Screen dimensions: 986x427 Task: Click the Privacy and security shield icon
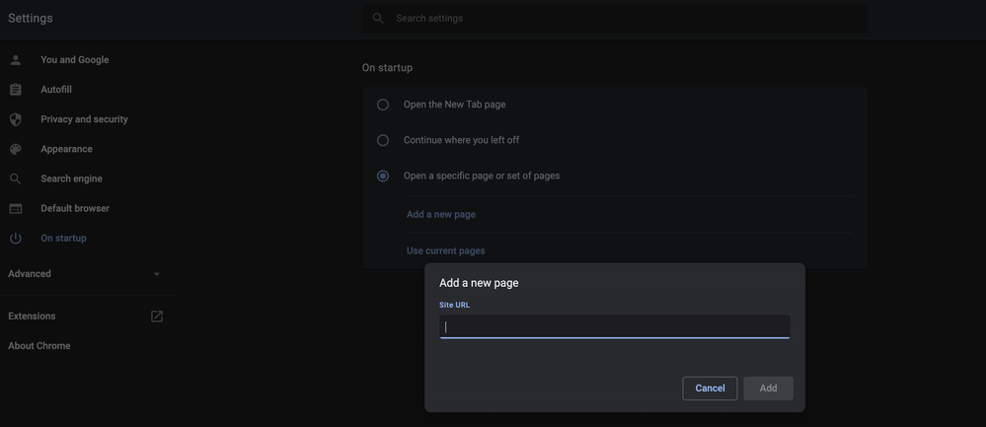pos(16,119)
